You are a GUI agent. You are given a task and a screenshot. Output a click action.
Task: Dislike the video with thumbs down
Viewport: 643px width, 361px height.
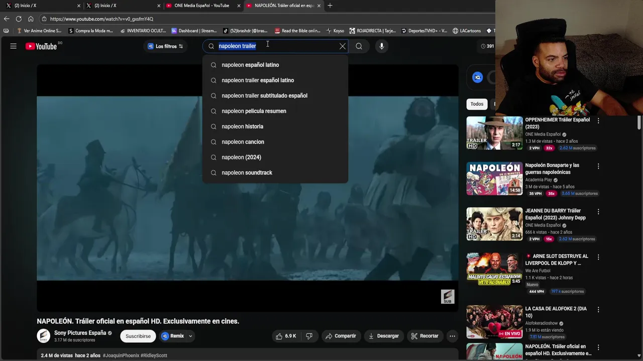tap(309, 336)
